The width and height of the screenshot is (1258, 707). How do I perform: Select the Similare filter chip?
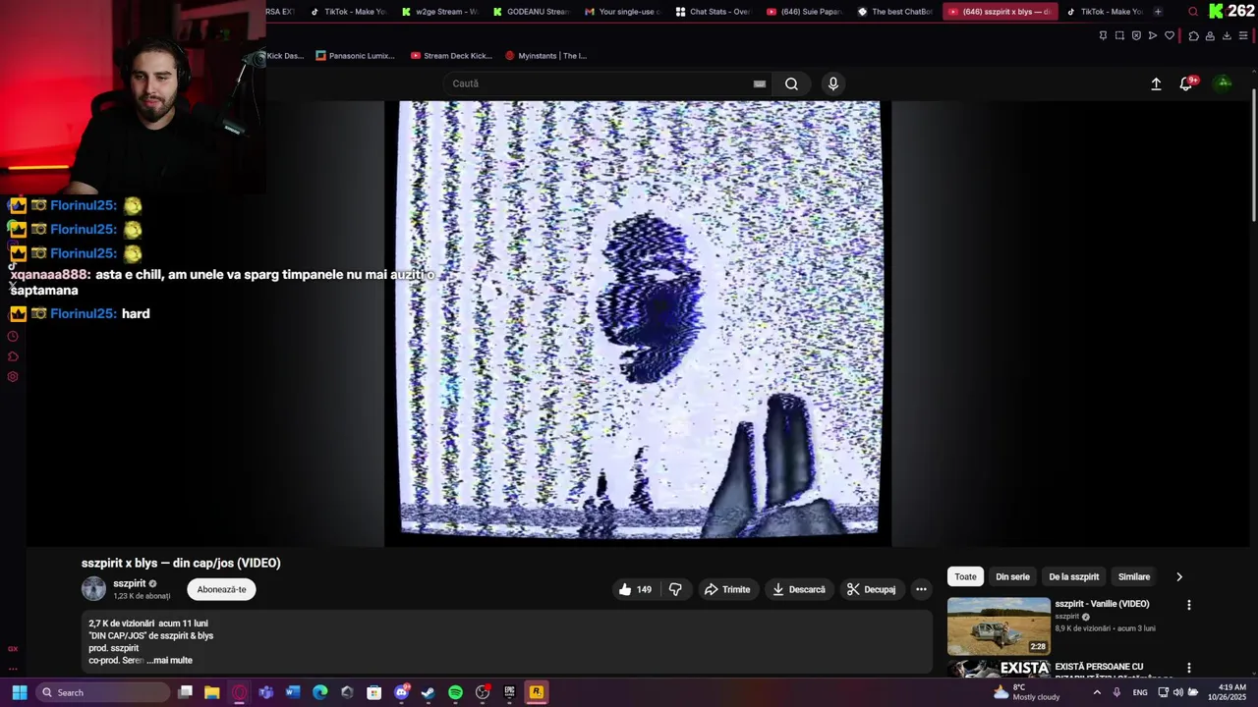[x=1133, y=576]
